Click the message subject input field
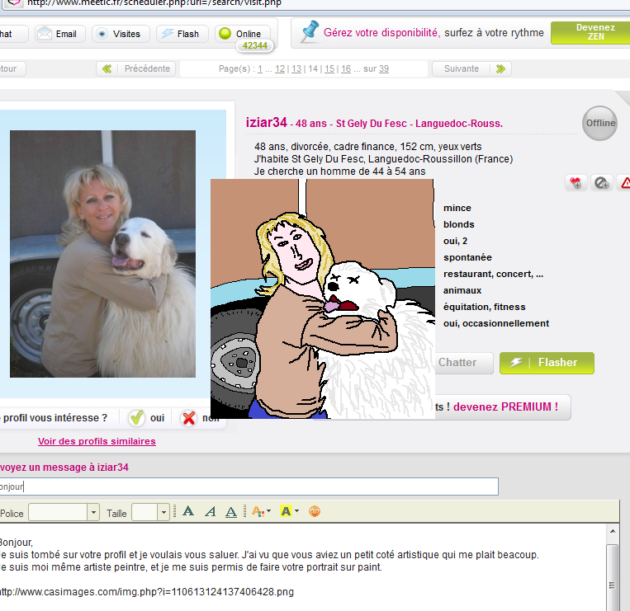The image size is (630, 611). [248, 486]
